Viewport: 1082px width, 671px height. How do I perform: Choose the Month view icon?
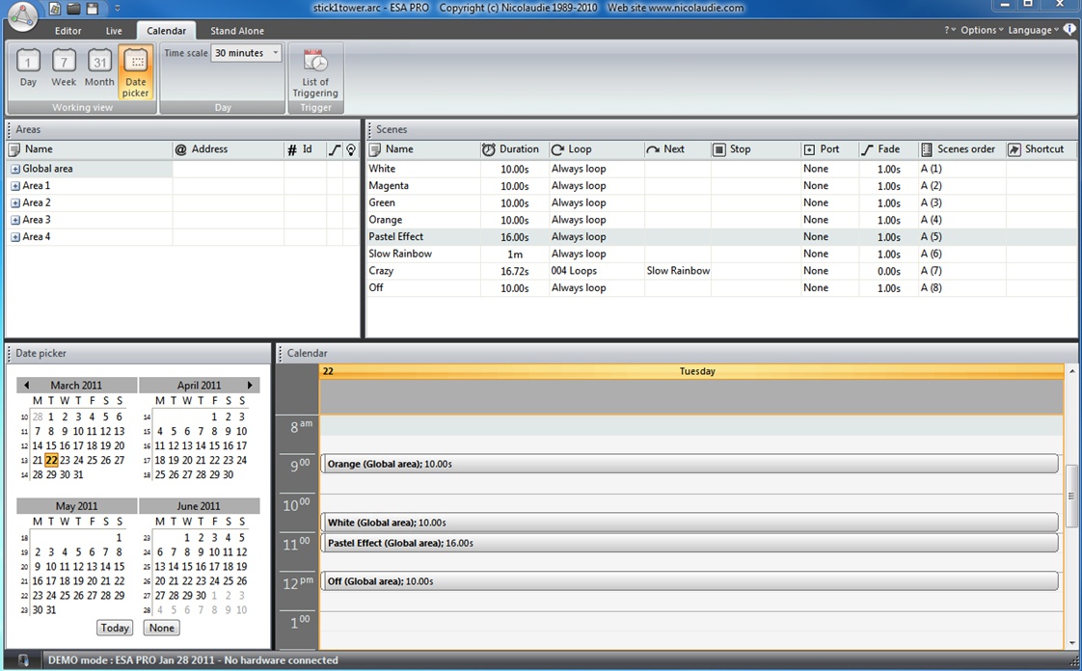(x=99, y=67)
